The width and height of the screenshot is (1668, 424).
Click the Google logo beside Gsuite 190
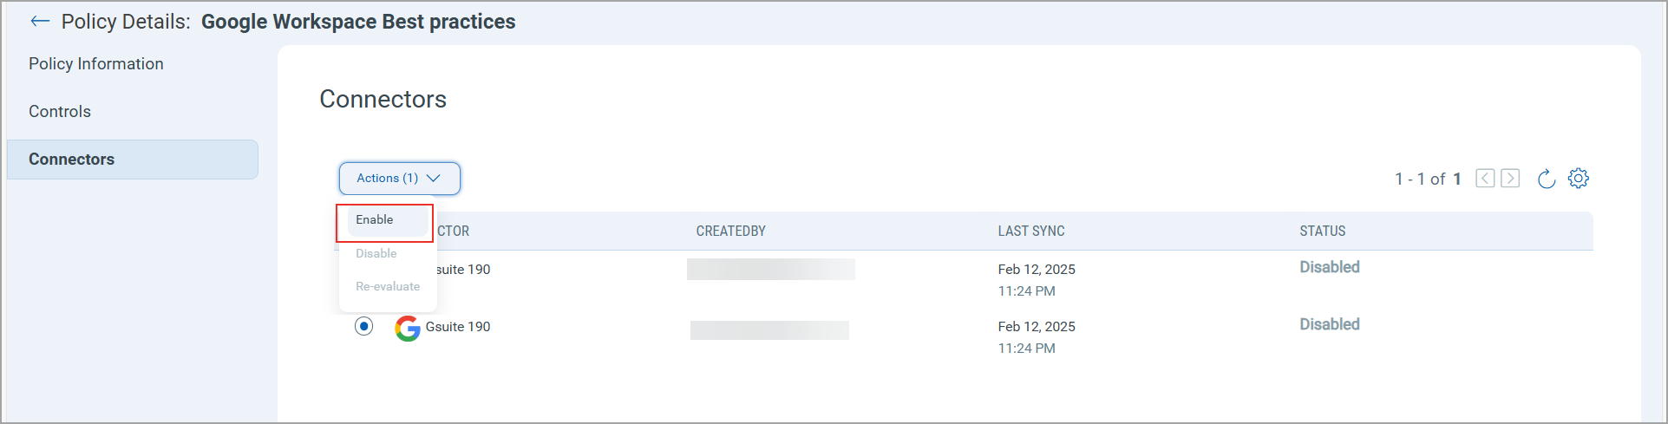(408, 328)
